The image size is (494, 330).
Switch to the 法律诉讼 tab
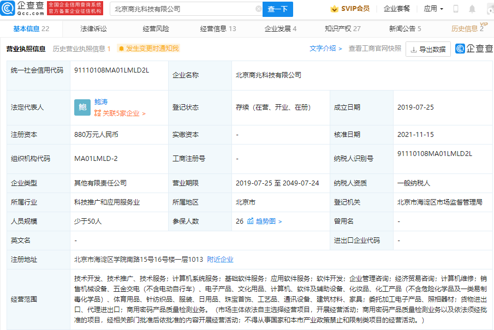point(93,29)
